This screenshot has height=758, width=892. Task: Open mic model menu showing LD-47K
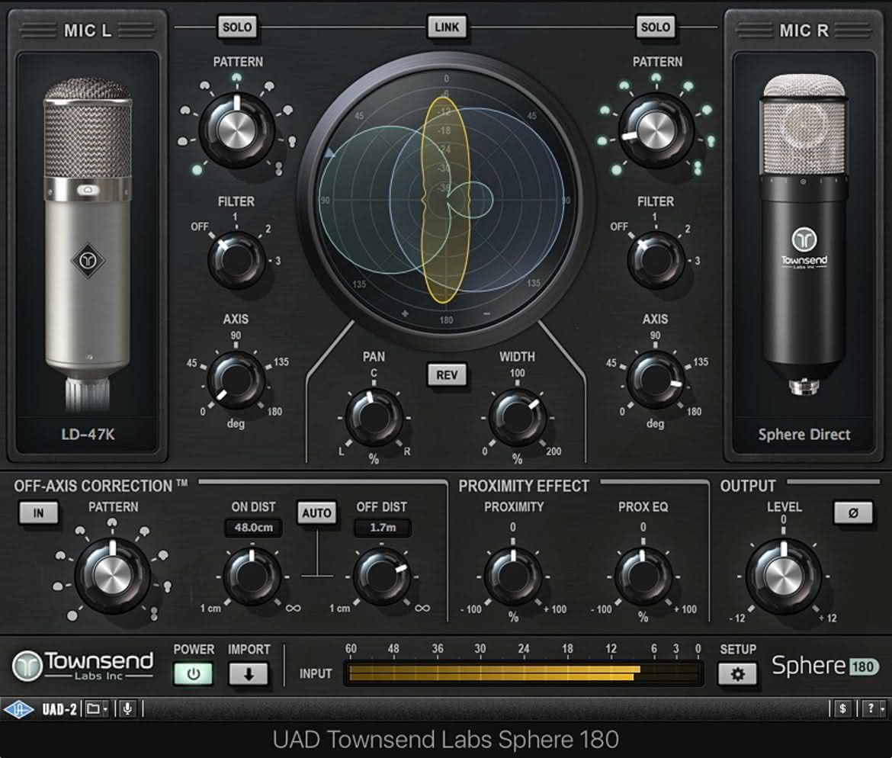coord(88,434)
